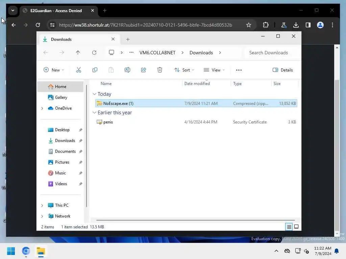The width and height of the screenshot is (346, 259).
Task: Click chevron after Downloads breadcrumb
Action: (220, 53)
